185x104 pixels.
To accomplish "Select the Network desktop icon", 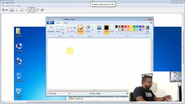I will pos(19,62).
